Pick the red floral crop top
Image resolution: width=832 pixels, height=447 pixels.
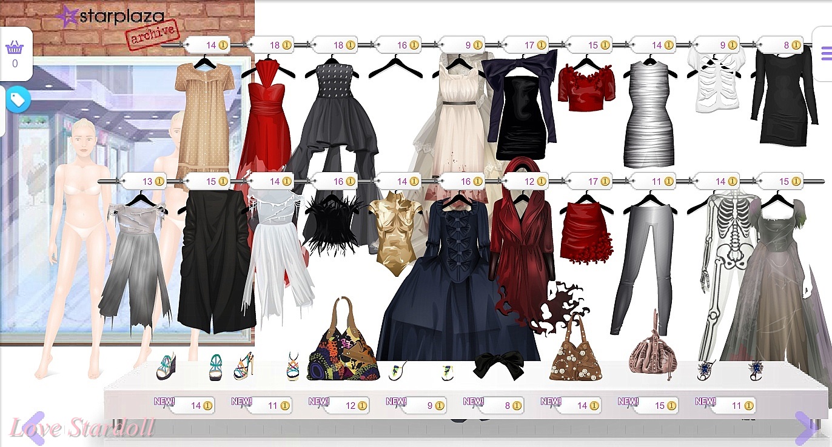pyautogui.click(x=586, y=88)
